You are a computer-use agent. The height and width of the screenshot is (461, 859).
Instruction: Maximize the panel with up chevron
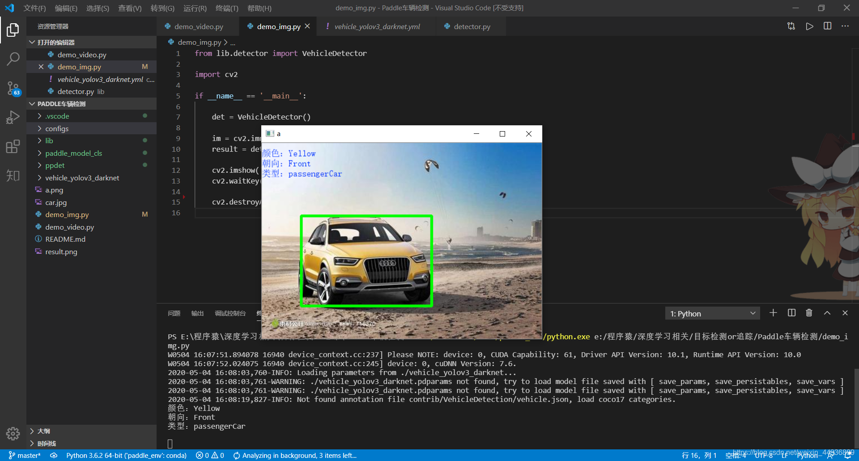pyautogui.click(x=827, y=313)
